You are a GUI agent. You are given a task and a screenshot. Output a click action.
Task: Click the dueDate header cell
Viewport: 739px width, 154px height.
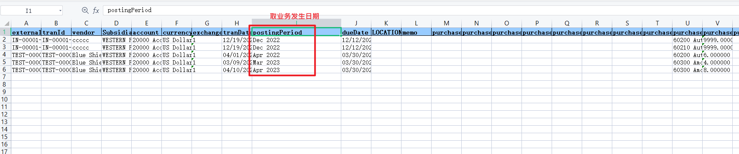point(356,32)
